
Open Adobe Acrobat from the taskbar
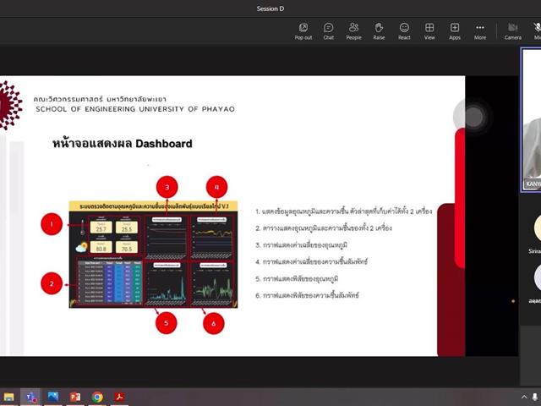pos(119,397)
